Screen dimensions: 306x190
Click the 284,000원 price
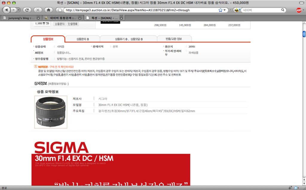tap(209, 25)
